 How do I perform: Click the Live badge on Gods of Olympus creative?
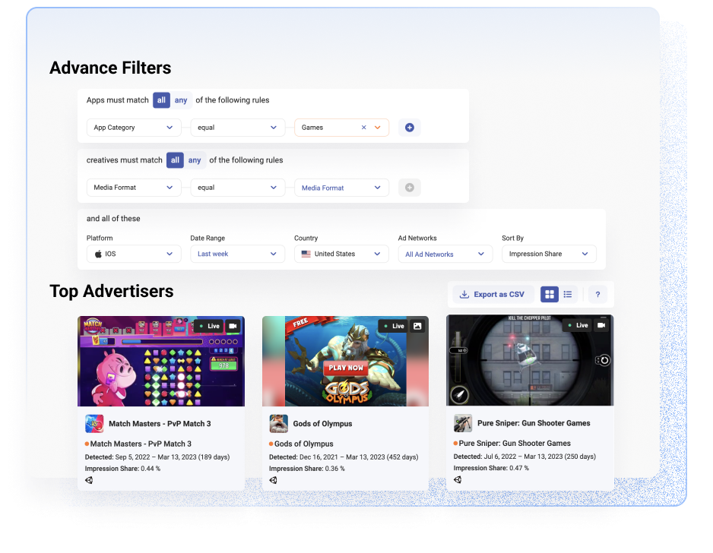(394, 326)
